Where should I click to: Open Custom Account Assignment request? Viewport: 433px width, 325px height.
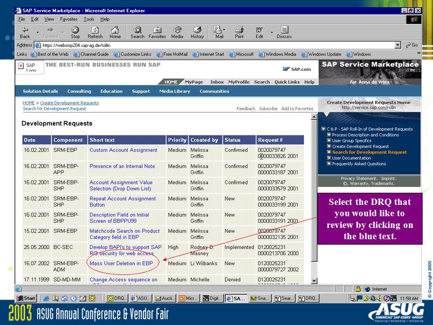123,150
